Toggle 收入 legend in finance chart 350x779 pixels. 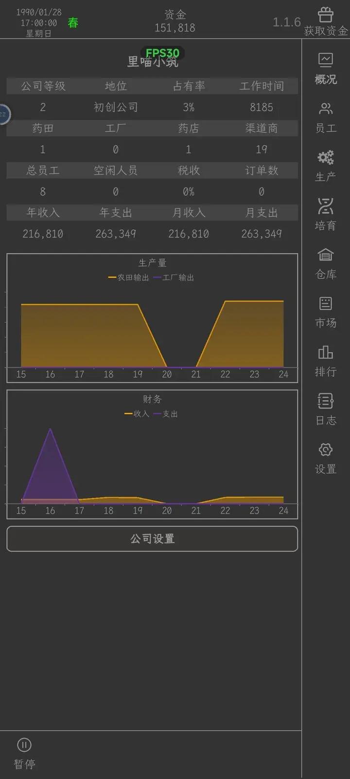137,414
